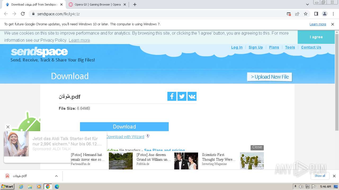
Task: Click the network tray icon
Action: (307, 187)
